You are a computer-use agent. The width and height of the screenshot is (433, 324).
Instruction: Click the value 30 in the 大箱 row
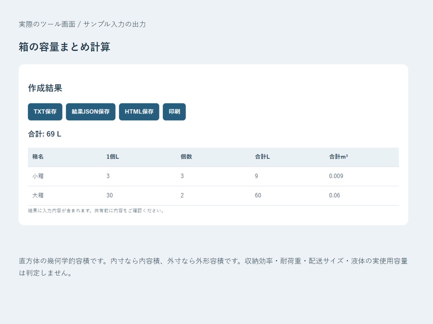[x=110, y=195]
